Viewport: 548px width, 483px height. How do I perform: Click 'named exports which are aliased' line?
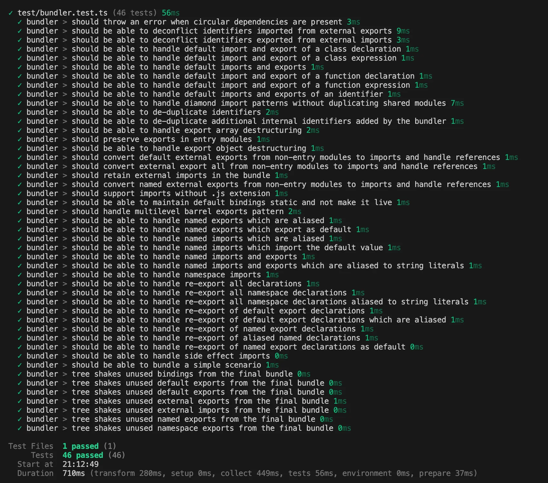(x=180, y=221)
